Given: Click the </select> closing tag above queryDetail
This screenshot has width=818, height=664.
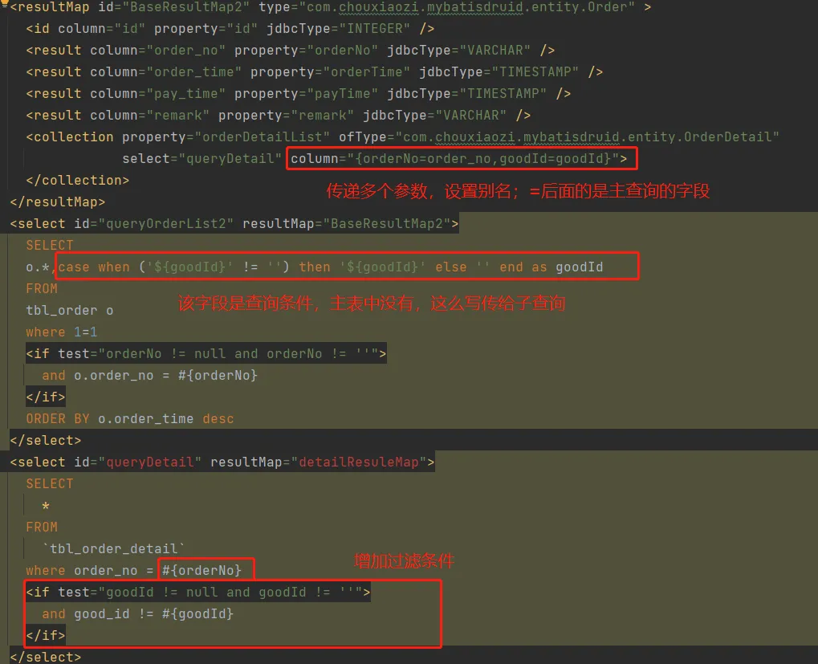Looking at the screenshot, I should tap(46, 440).
